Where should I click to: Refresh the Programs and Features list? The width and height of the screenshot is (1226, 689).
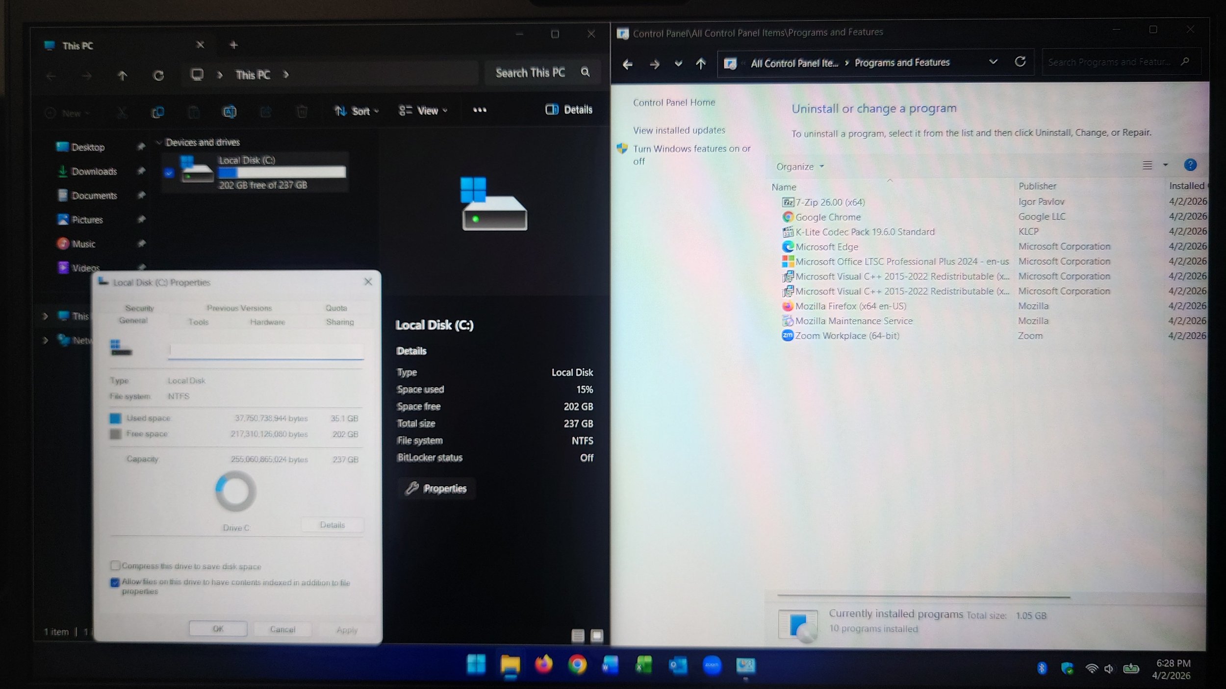pos(1020,62)
